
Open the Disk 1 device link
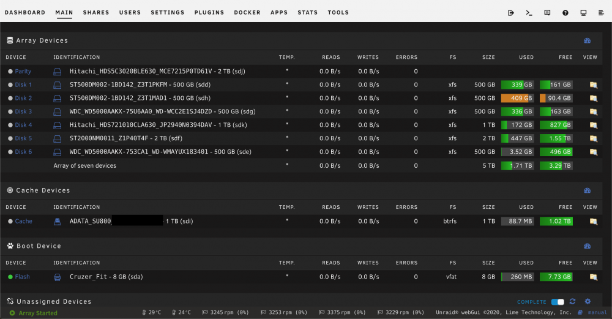[x=23, y=84]
